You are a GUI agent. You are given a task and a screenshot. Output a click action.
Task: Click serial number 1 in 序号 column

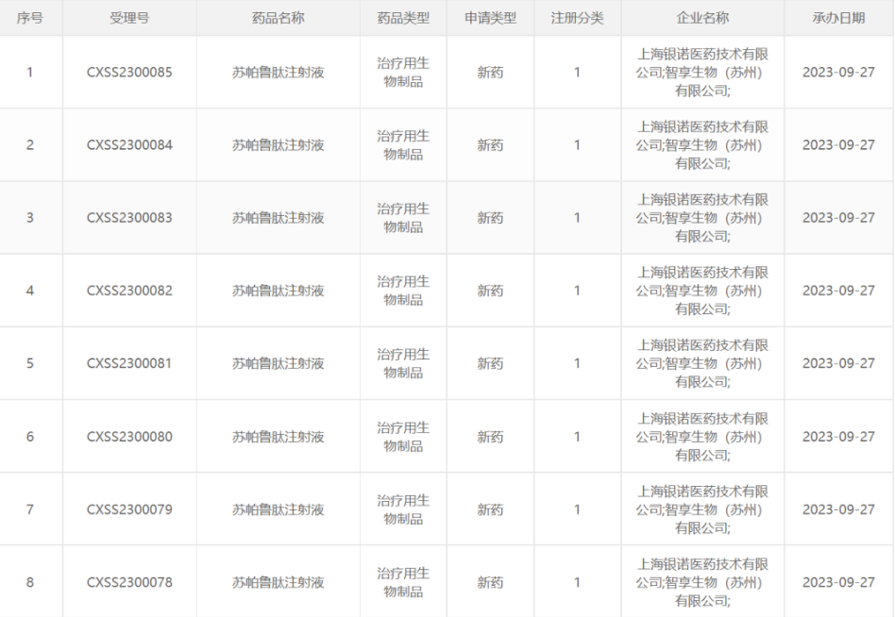coord(29,73)
